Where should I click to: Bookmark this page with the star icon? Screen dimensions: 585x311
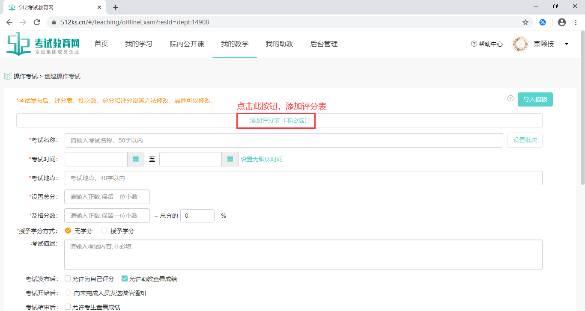coord(525,22)
